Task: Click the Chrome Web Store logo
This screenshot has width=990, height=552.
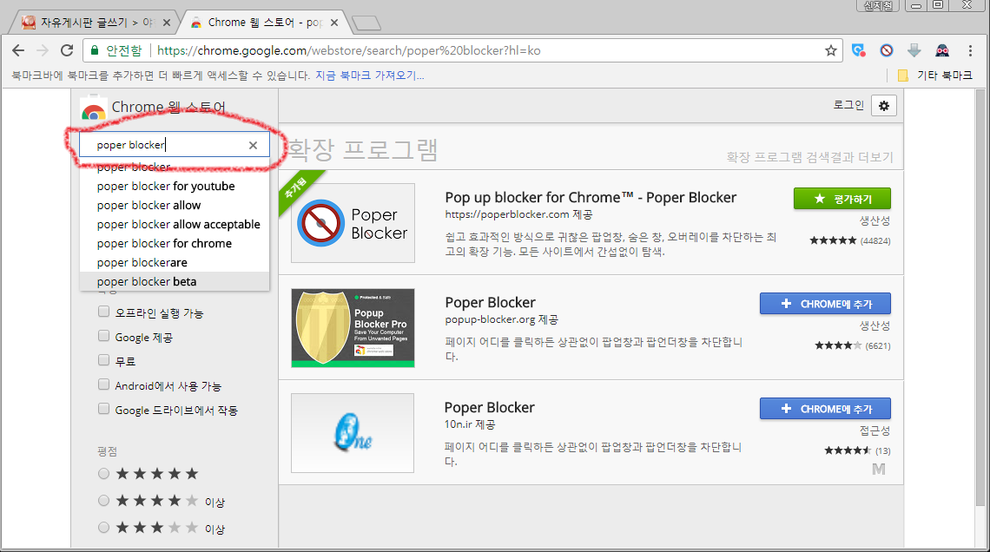Action: click(94, 108)
